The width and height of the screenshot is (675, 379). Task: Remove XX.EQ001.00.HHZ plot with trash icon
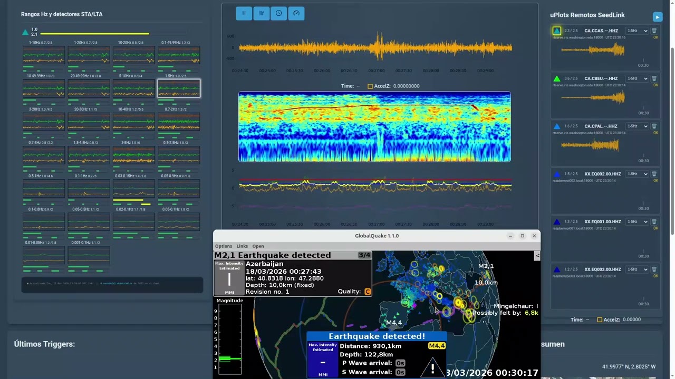tap(654, 222)
